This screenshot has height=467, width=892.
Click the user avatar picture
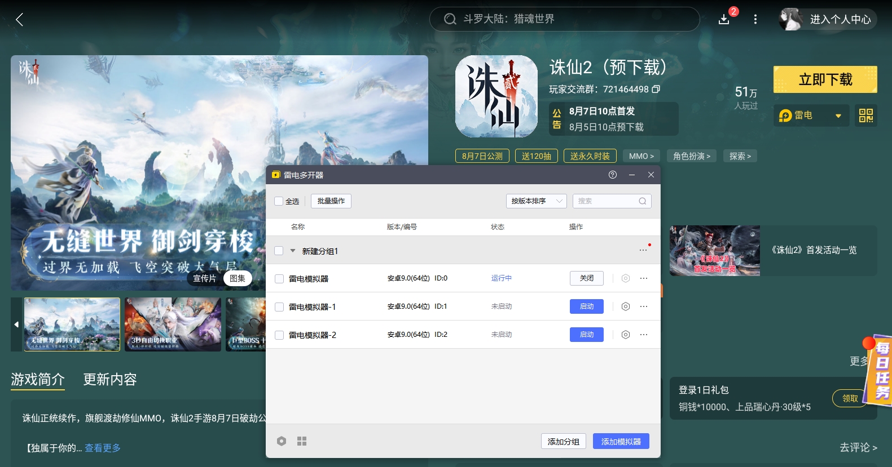pyautogui.click(x=790, y=19)
